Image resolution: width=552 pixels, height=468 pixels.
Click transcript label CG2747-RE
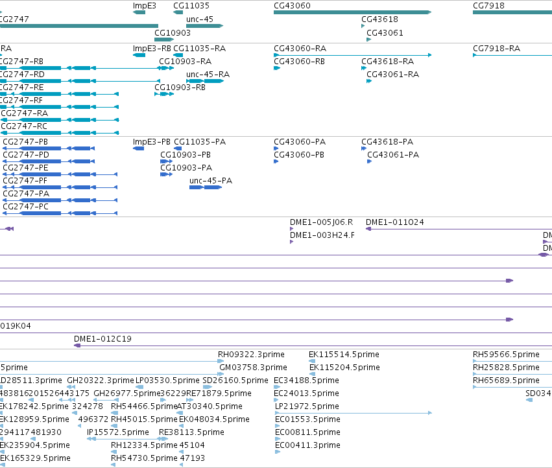point(22,88)
